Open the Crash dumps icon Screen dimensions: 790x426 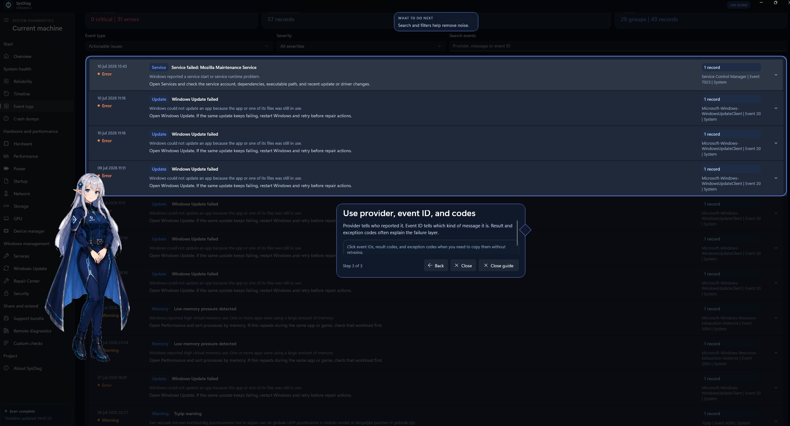pos(6,119)
